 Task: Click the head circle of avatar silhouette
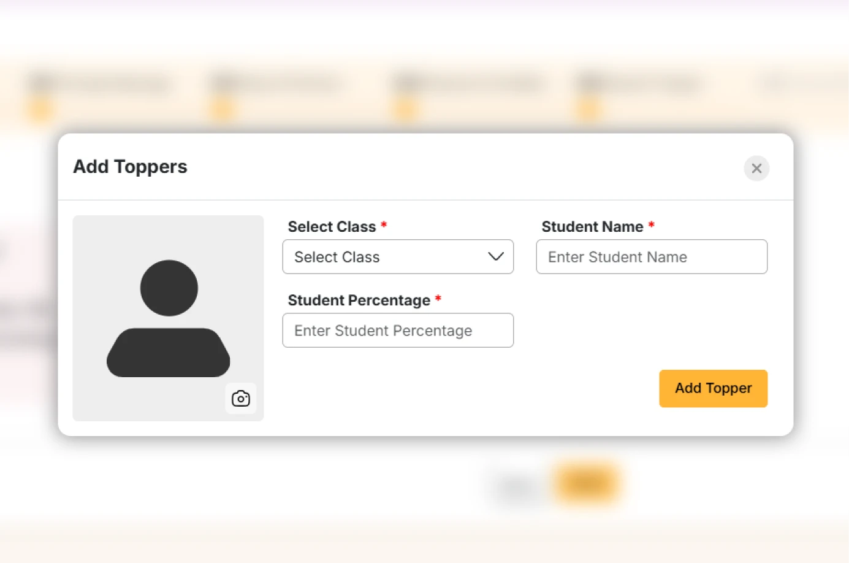tap(169, 288)
